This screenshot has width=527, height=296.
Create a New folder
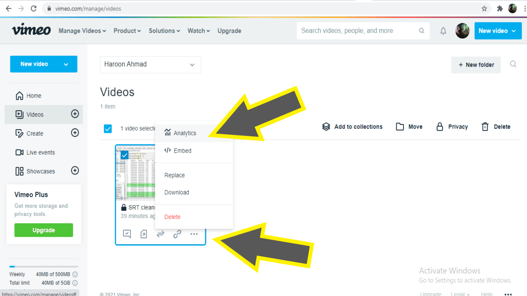pos(476,65)
